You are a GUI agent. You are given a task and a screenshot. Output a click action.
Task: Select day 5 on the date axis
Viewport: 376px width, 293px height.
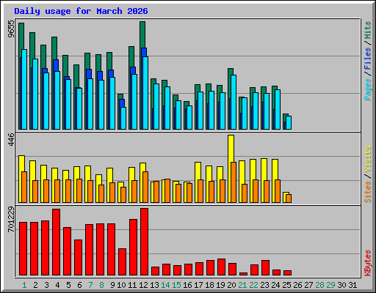click(68, 285)
